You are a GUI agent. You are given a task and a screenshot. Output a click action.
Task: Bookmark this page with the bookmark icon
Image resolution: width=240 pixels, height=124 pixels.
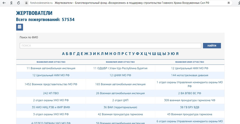[x=229, y=3]
